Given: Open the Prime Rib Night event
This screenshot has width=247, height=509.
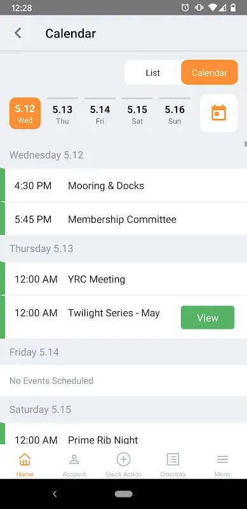Looking at the screenshot, I should point(123,435).
